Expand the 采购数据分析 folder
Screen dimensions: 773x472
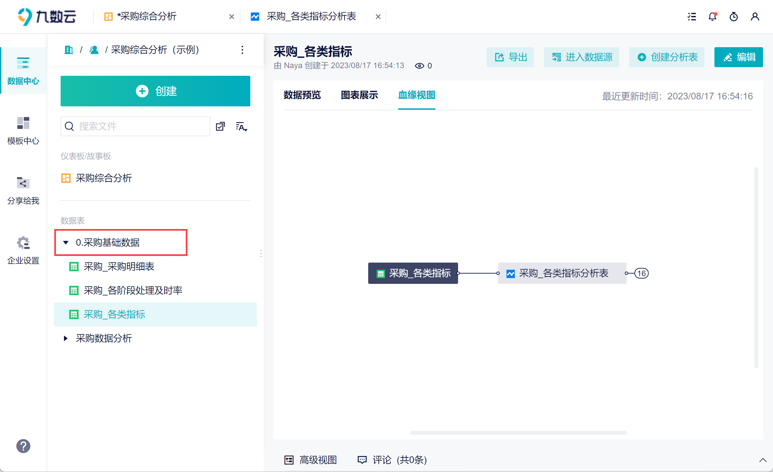point(66,338)
